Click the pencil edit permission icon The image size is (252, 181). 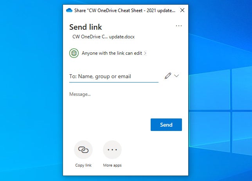coord(168,76)
